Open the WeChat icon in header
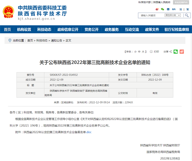The height and width of the screenshot is (161, 192). (x=162, y=9)
